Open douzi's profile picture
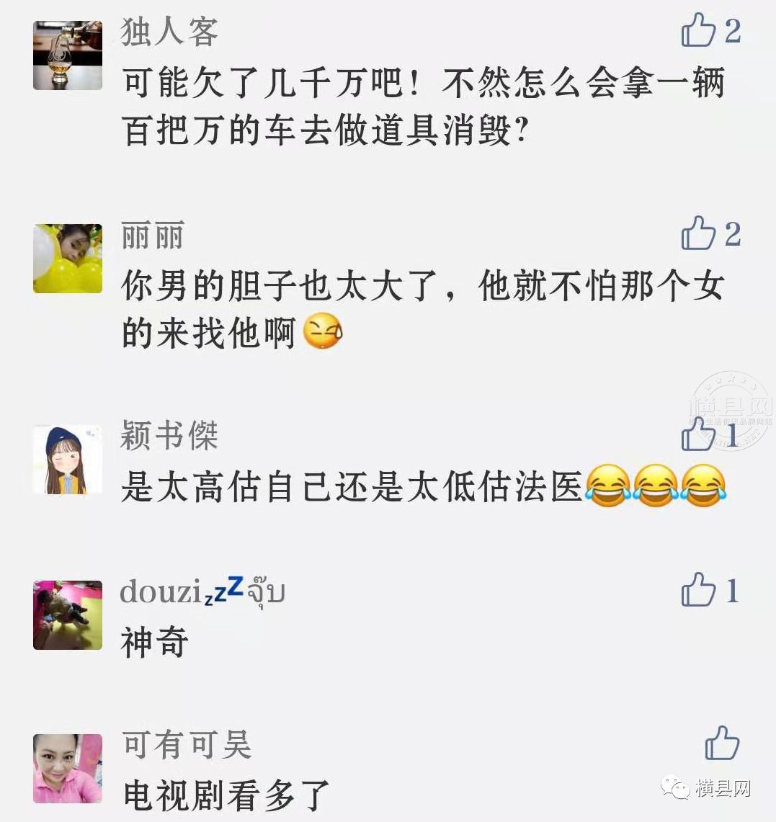This screenshot has height=822, width=776. [x=68, y=615]
